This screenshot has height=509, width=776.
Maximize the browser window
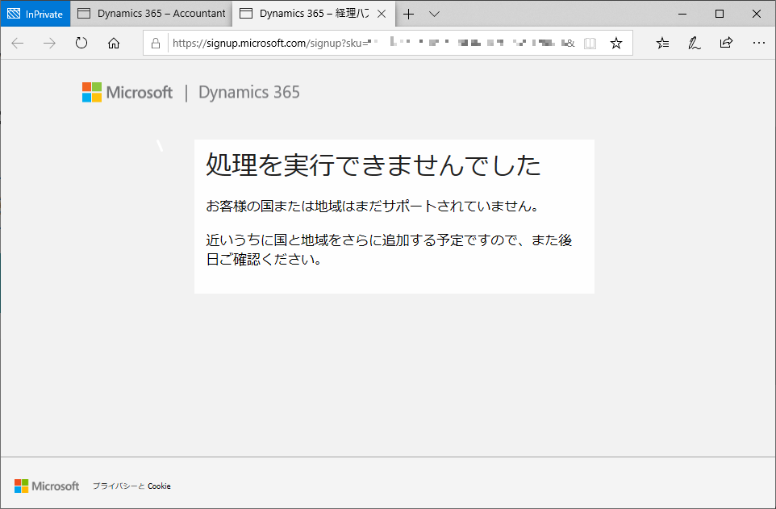click(720, 15)
